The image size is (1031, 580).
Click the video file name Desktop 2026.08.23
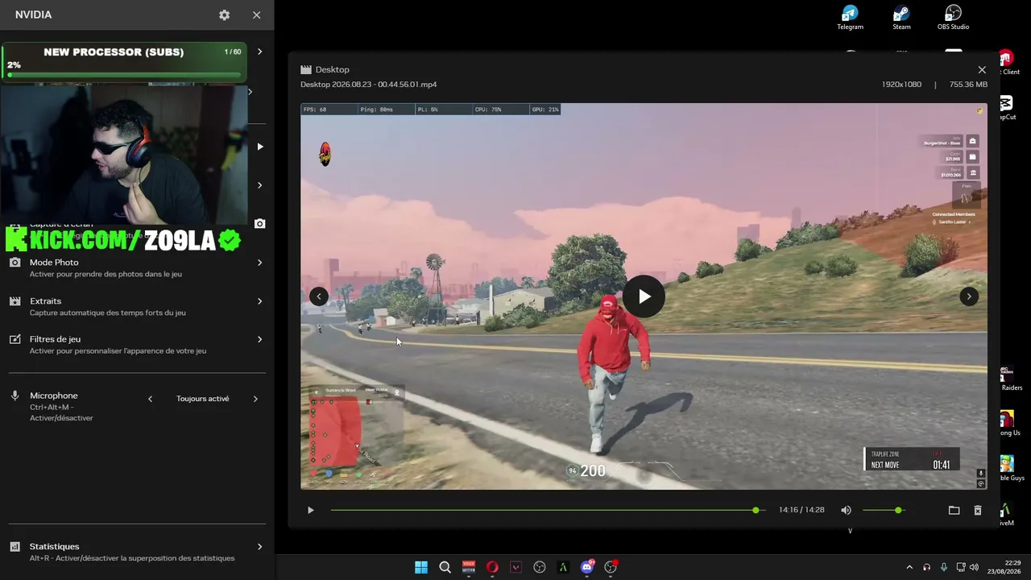(369, 85)
